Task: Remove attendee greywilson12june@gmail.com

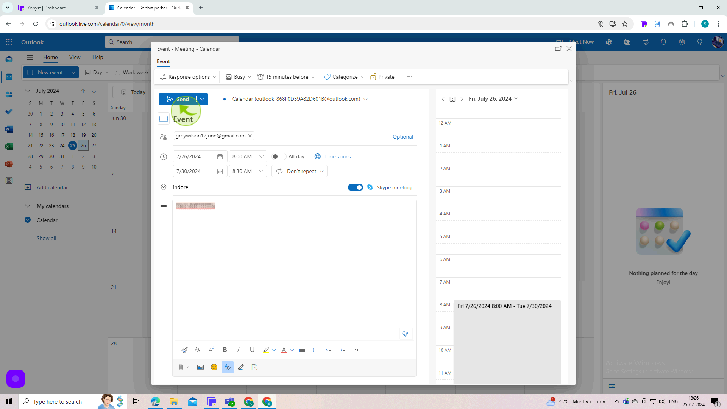Action: click(x=250, y=136)
